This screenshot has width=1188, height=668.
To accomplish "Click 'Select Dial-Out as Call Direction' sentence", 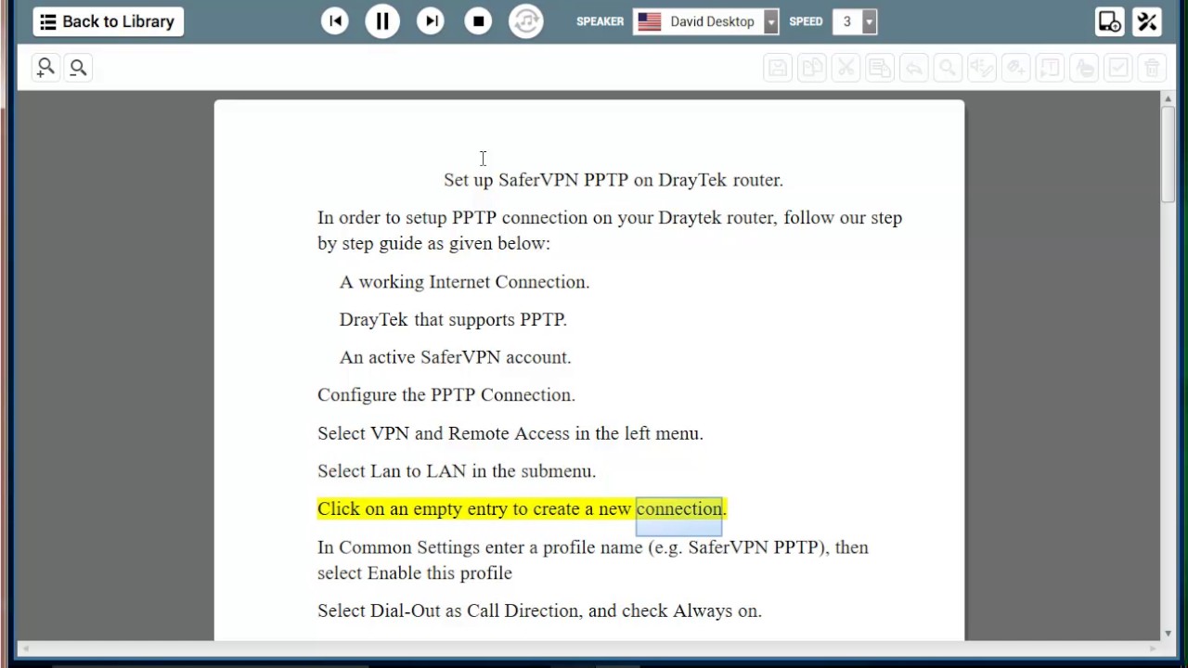I will [539, 610].
